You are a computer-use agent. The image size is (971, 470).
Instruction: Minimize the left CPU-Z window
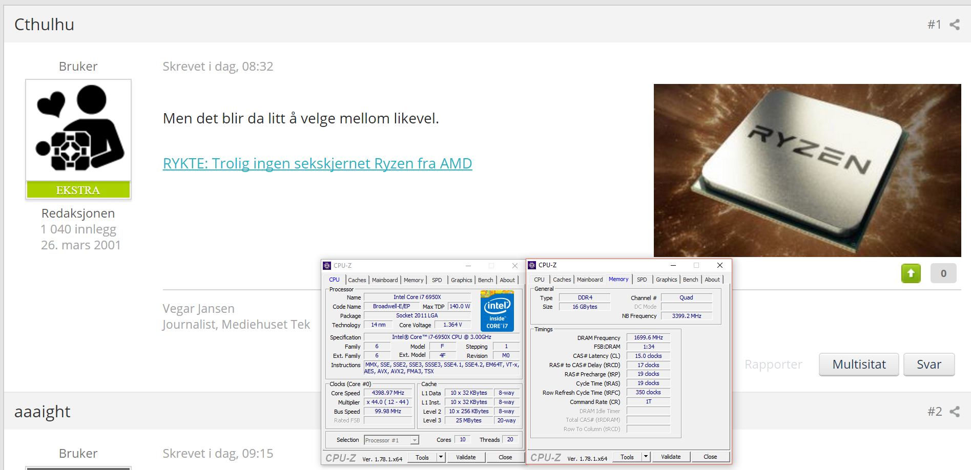(468, 266)
